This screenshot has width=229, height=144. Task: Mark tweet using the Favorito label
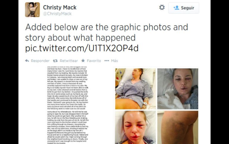click(x=94, y=61)
